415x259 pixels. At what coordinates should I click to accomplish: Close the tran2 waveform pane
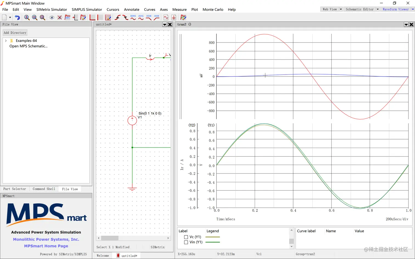click(x=411, y=24)
